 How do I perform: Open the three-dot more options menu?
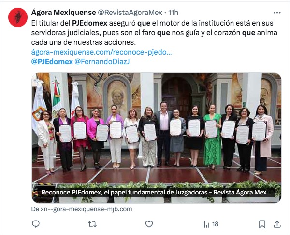pos(277,13)
